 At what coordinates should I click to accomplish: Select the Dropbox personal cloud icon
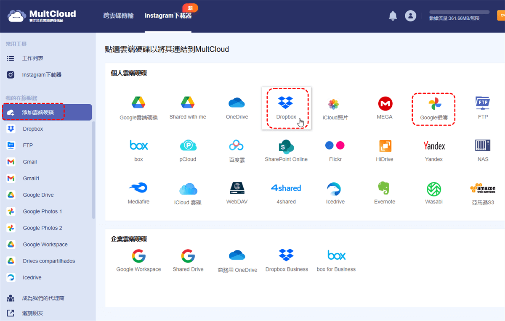[x=286, y=102]
